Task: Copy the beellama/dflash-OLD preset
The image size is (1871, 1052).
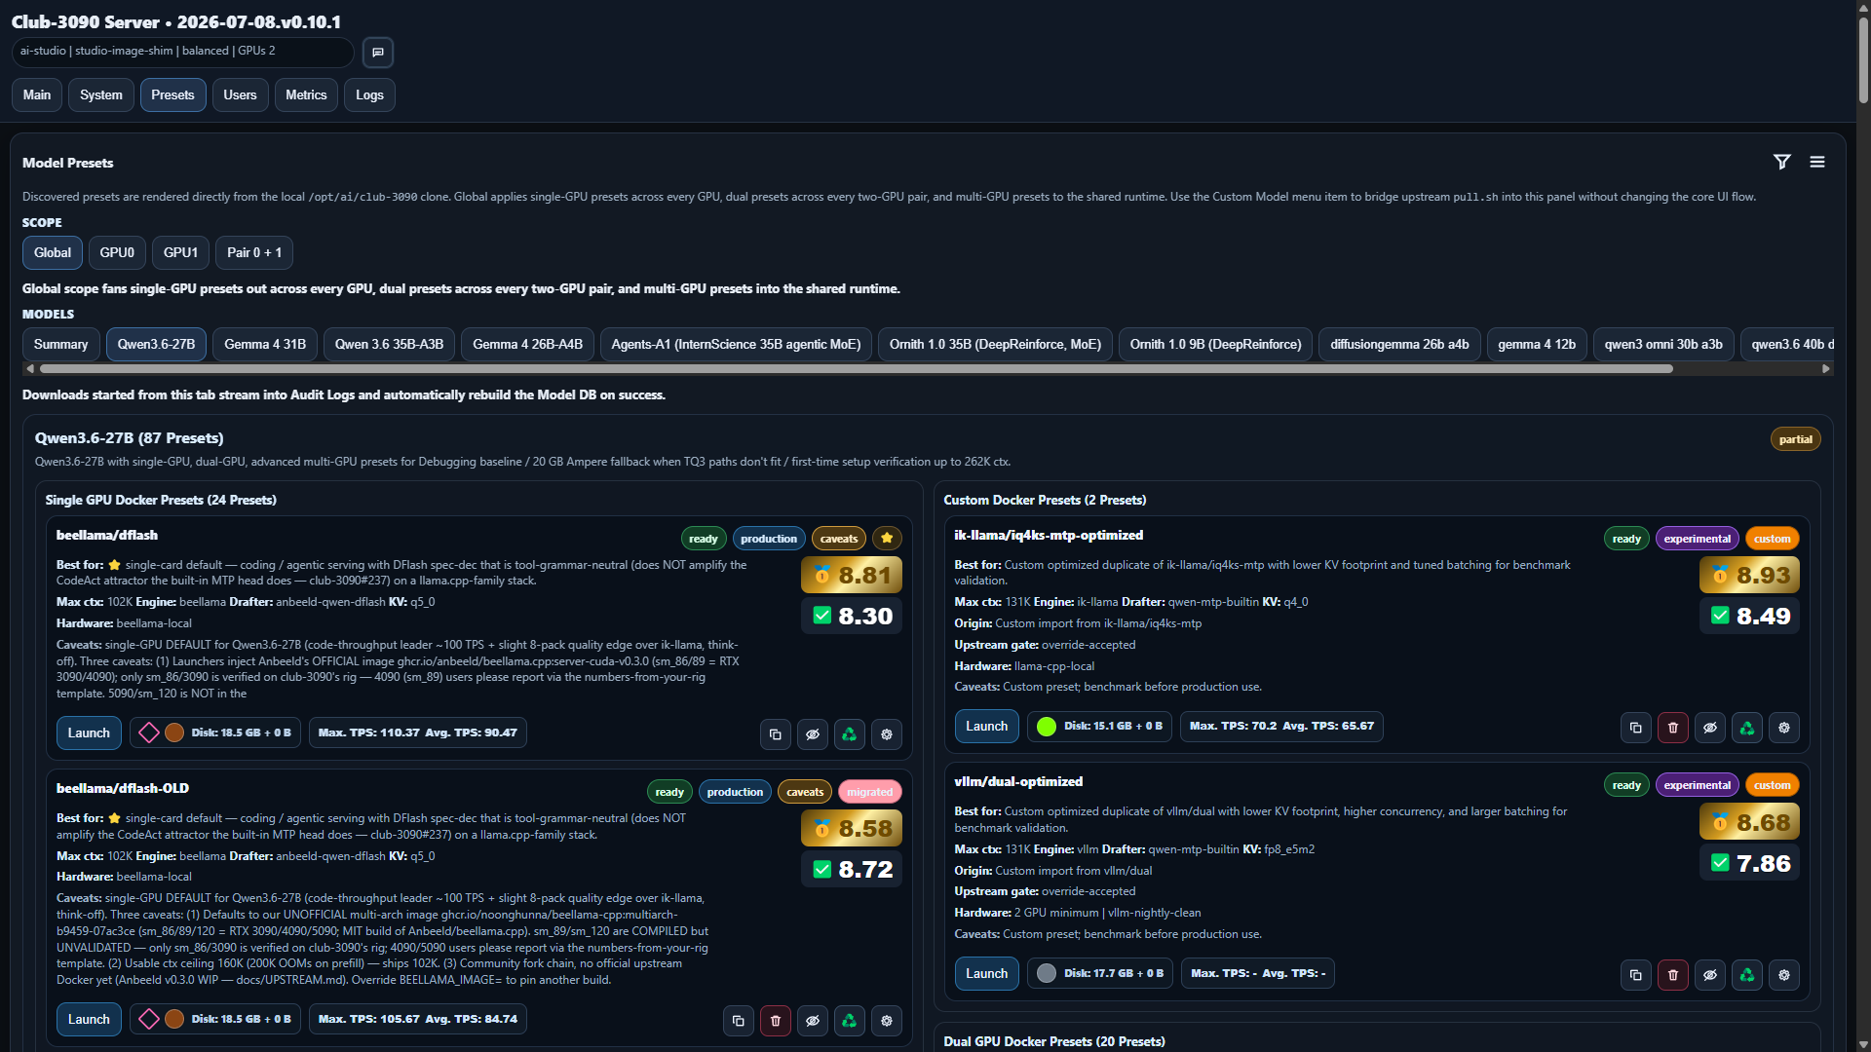Action: [739, 1021]
